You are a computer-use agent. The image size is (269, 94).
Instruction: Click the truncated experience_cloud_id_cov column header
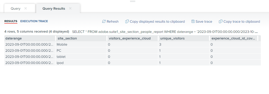(x=234, y=38)
